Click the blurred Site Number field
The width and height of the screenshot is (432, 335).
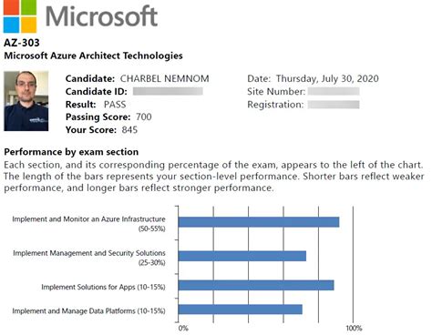click(334, 92)
